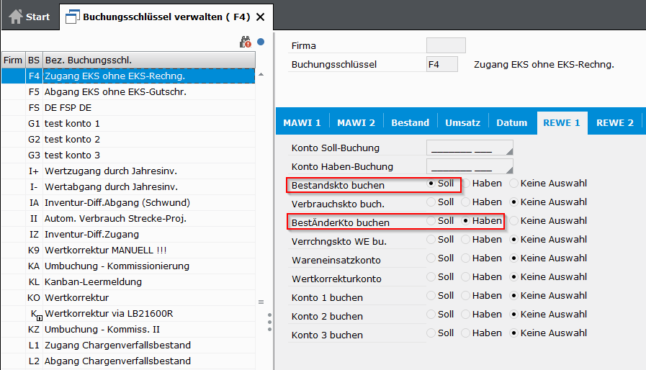Image resolution: width=646 pixels, height=370 pixels.
Task: Click the blue circle status icon
Action: point(261,42)
